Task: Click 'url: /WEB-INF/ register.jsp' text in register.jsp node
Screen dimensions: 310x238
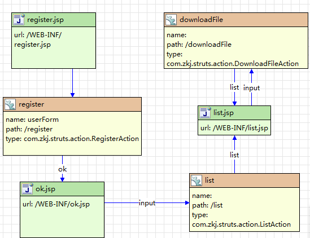Action: (x=38, y=40)
